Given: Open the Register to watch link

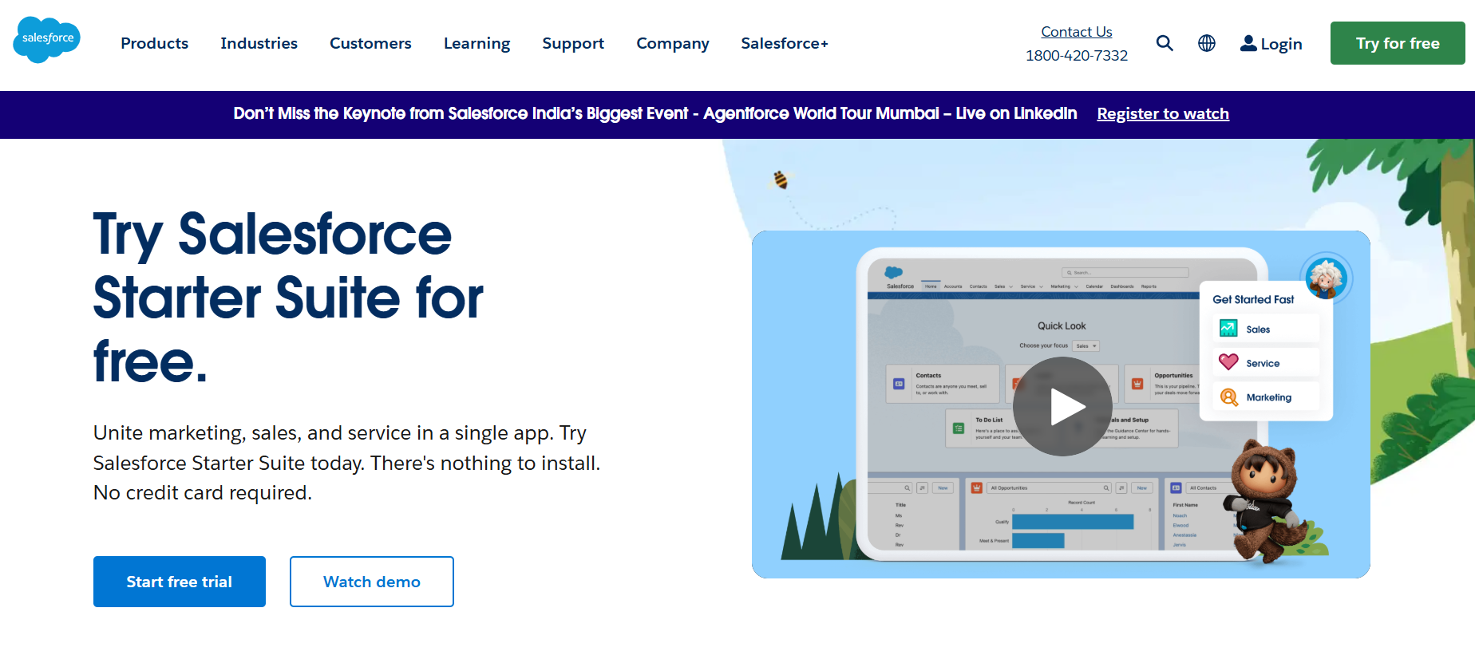Looking at the screenshot, I should (x=1163, y=114).
